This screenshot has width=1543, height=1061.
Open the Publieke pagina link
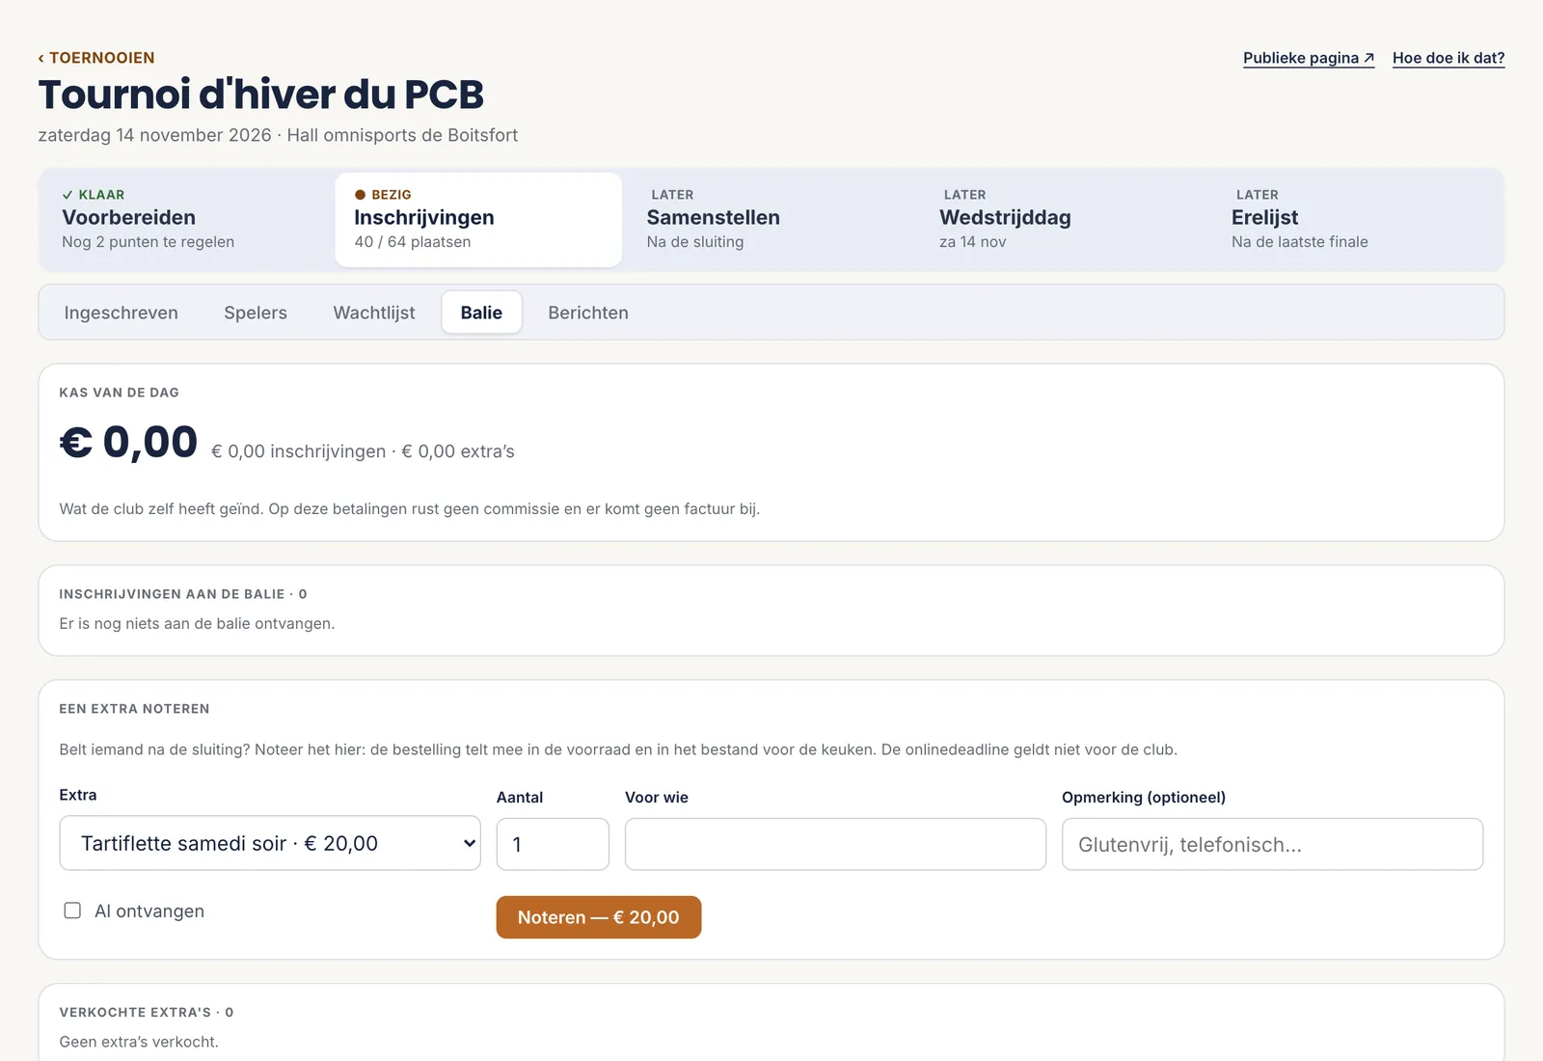coord(1309,58)
